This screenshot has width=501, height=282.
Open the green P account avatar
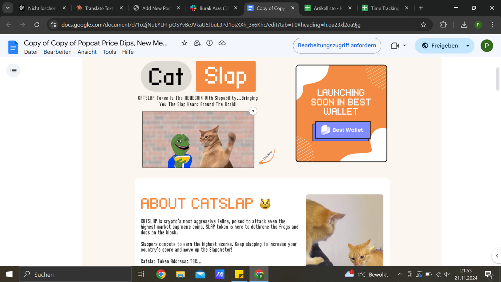point(487,46)
